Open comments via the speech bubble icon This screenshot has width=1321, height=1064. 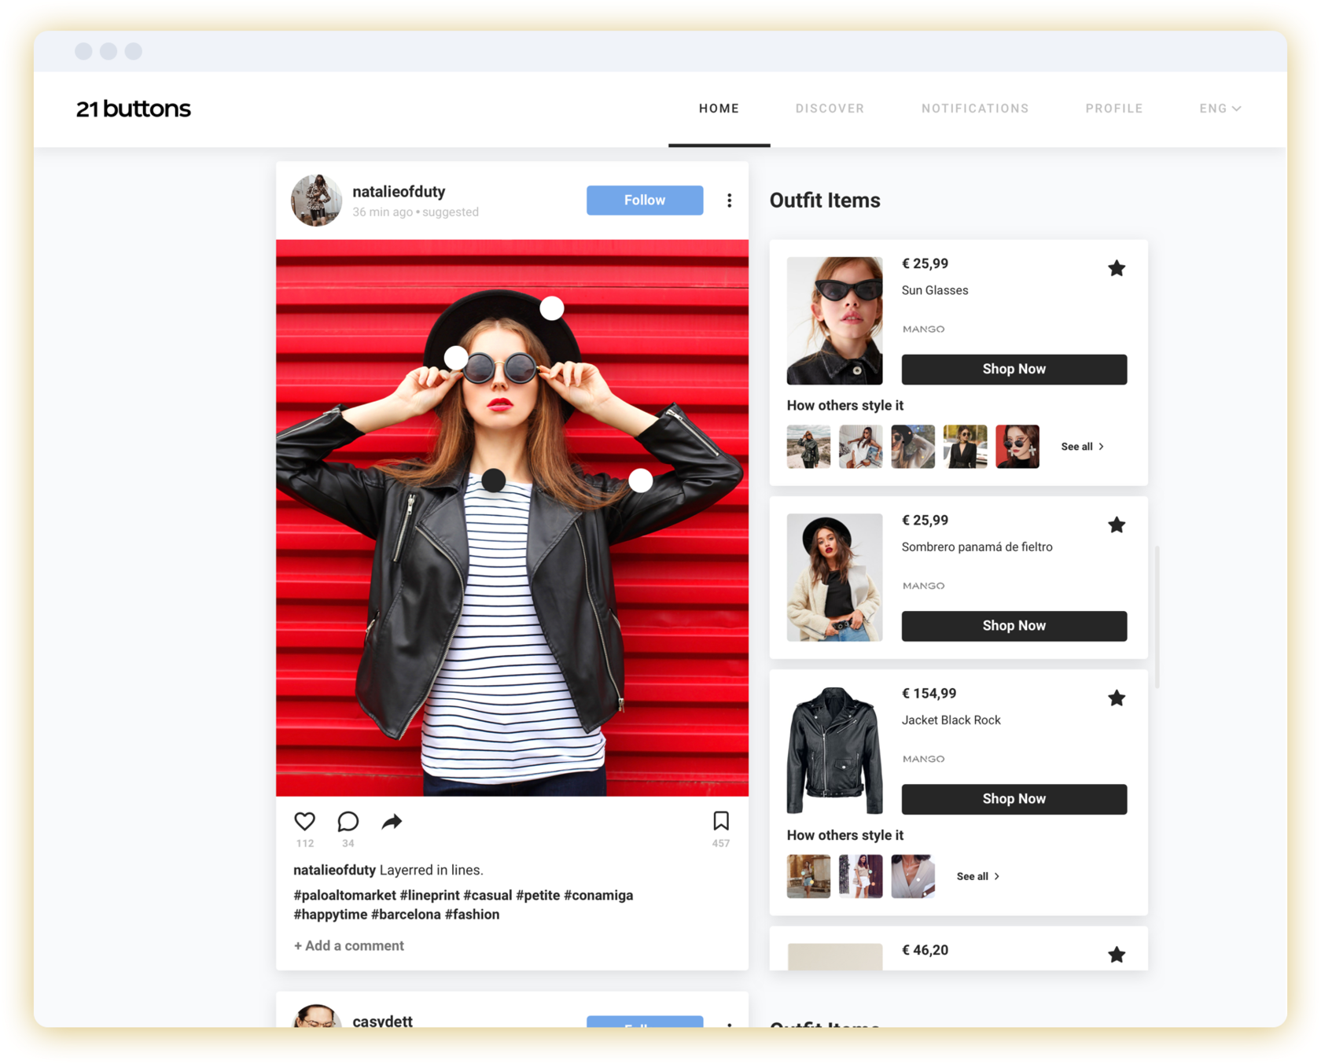pos(348,822)
